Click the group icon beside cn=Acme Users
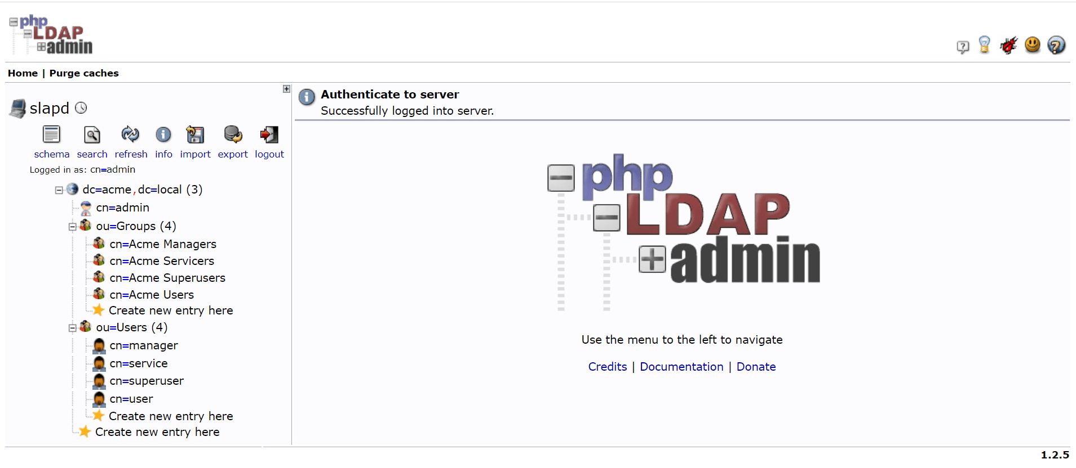 point(99,294)
